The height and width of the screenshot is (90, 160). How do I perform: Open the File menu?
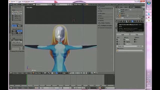point(15,4)
